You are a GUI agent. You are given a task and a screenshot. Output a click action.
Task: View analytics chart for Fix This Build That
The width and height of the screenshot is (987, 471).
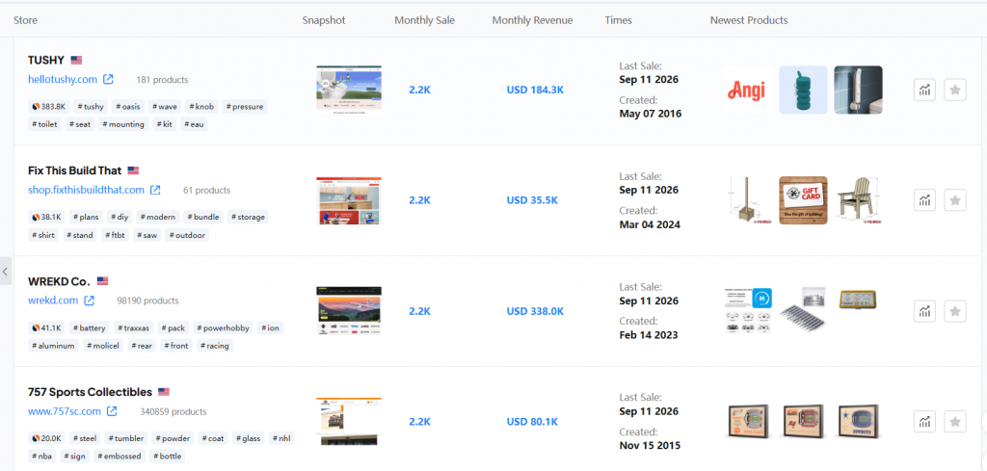924,200
